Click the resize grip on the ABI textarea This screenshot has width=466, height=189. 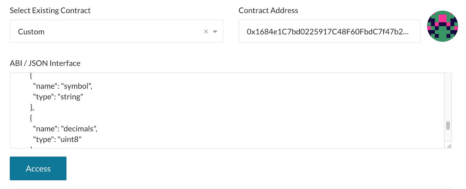pyautogui.click(x=449, y=146)
